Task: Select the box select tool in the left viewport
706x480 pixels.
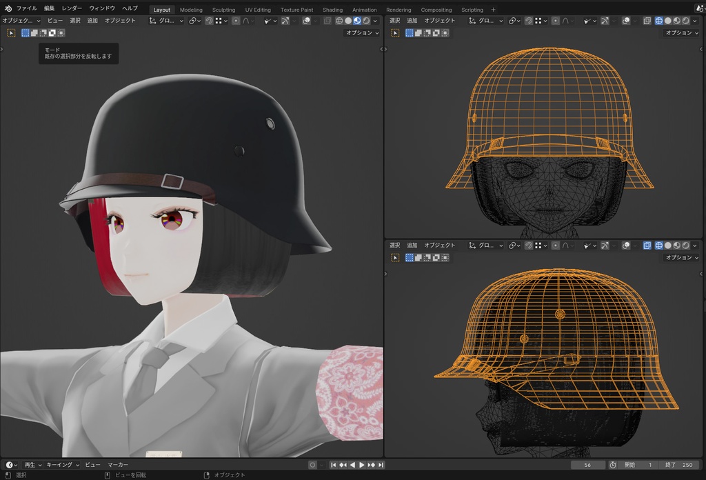Action: click(x=11, y=33)
